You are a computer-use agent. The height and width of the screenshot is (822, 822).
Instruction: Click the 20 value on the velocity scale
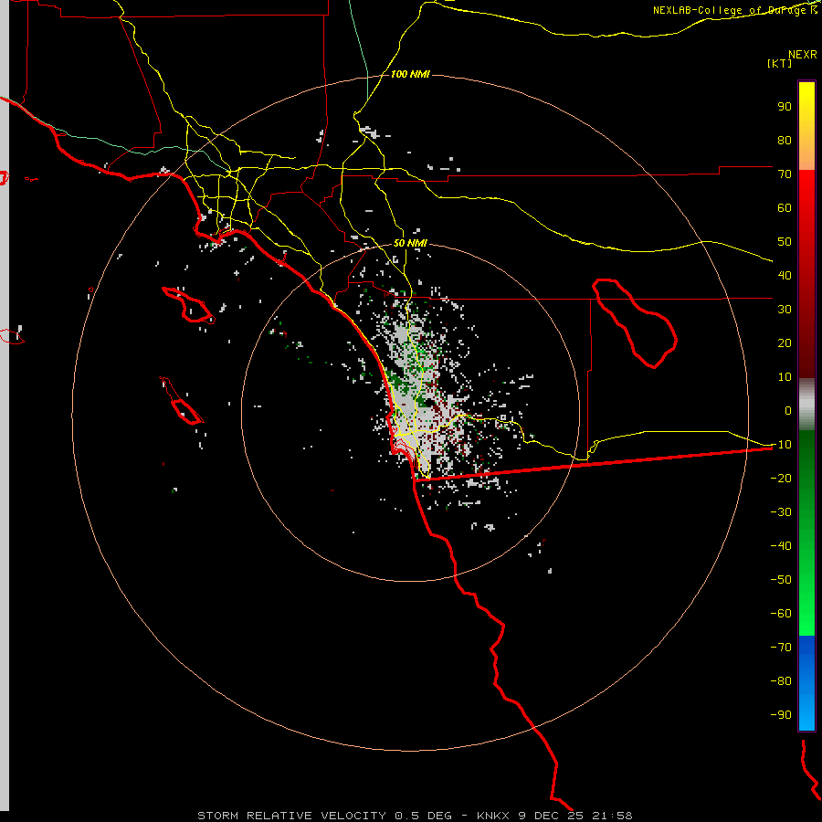pyautogui.click(x=785, y=343)
